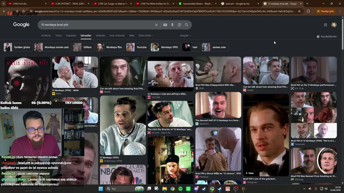
Task: Switch to the AI Modu tab
Action: pyautogui.click(x=46, y=35)
